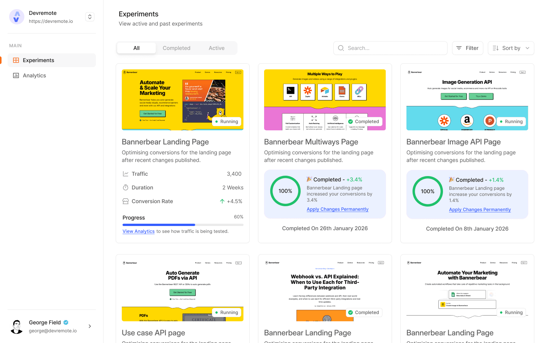Open View Analytics for Bannerbear Landing Page
This screenshot has height=343, width=548.
tap(138, 231)
